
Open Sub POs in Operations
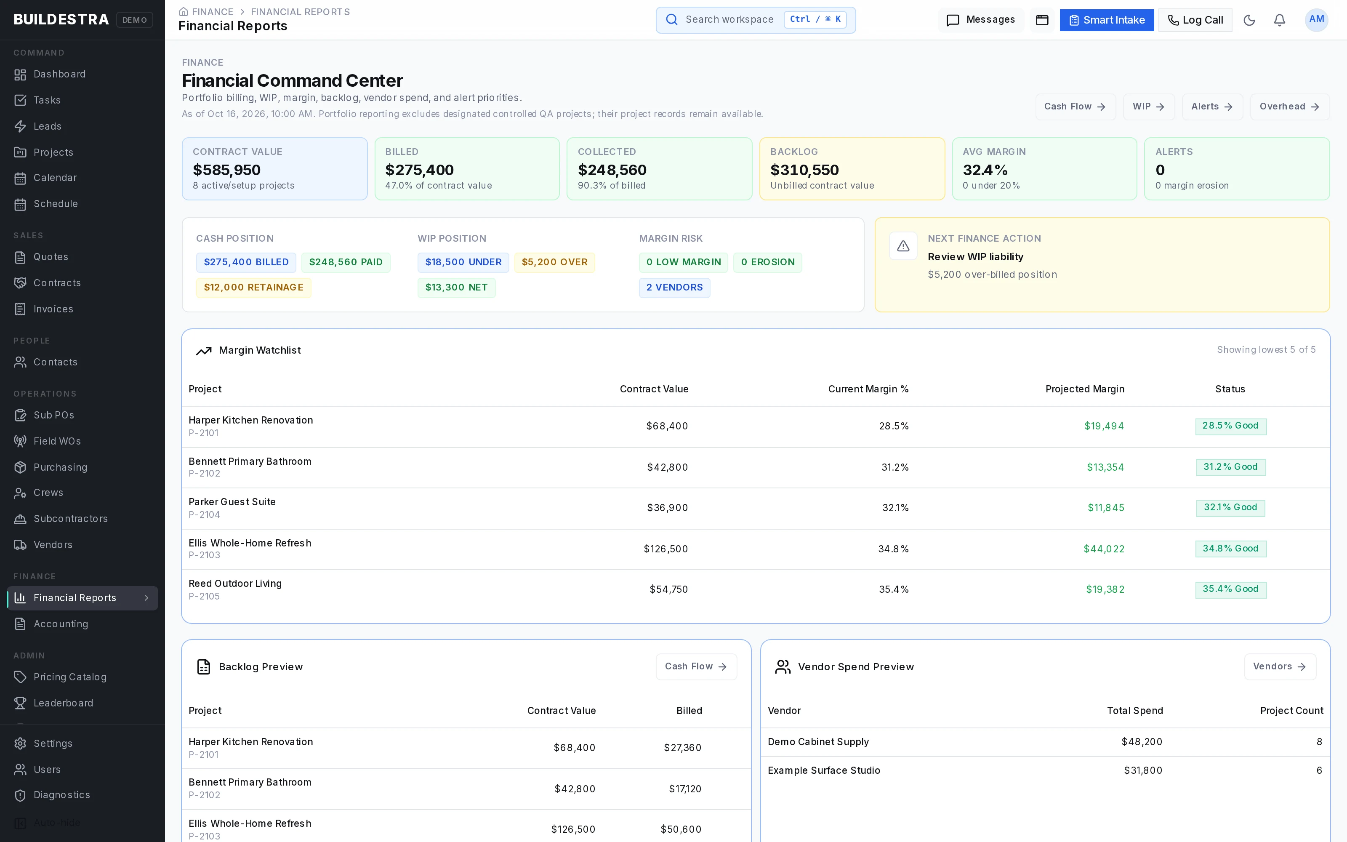tap(83, 415)
